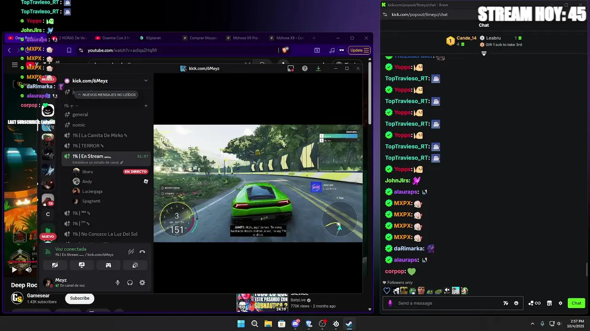Image resolution: width=590 pixels, height=331 pixels.
Task: Start Discord screen share button
Action: point(82,265)
